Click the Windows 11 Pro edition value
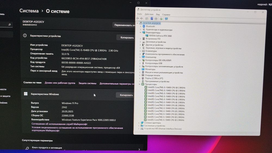Image resolution: width=272 pixels, height=153 pixels. click(70, 103)
